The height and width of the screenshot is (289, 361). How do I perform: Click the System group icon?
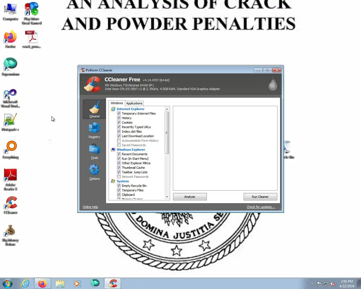(x=113, y=181)
